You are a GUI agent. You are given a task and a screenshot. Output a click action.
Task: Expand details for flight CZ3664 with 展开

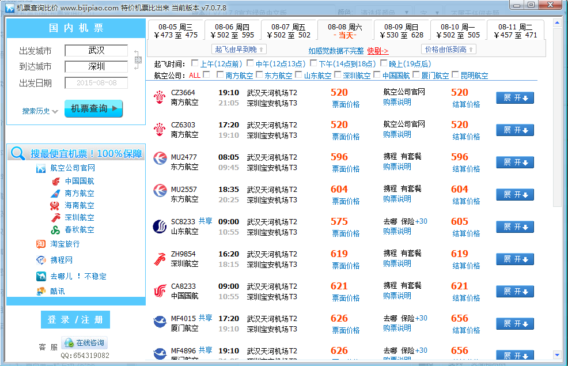515,98
